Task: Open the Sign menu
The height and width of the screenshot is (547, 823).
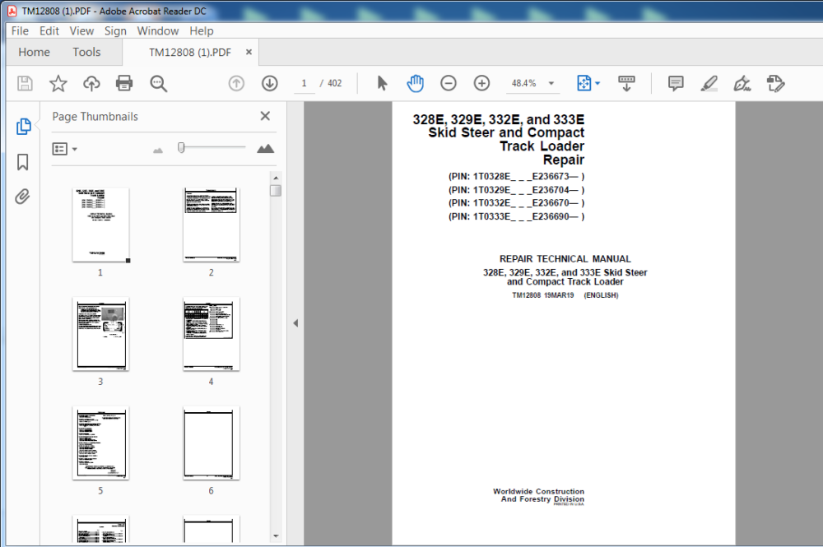Action: 115,31
